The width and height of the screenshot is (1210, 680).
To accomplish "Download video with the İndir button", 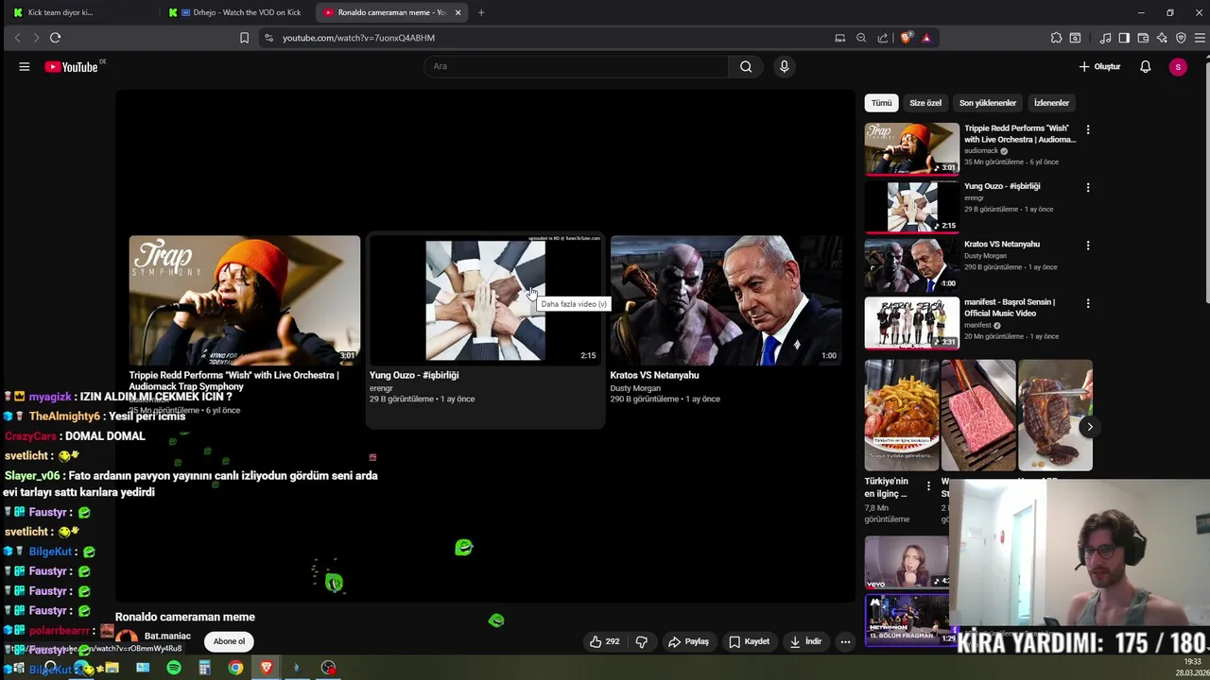I will (x=805, y=641).
